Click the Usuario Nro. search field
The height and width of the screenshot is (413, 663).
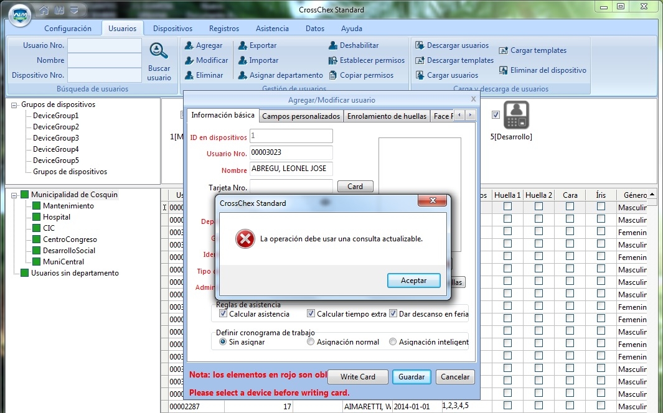[105, 45]
